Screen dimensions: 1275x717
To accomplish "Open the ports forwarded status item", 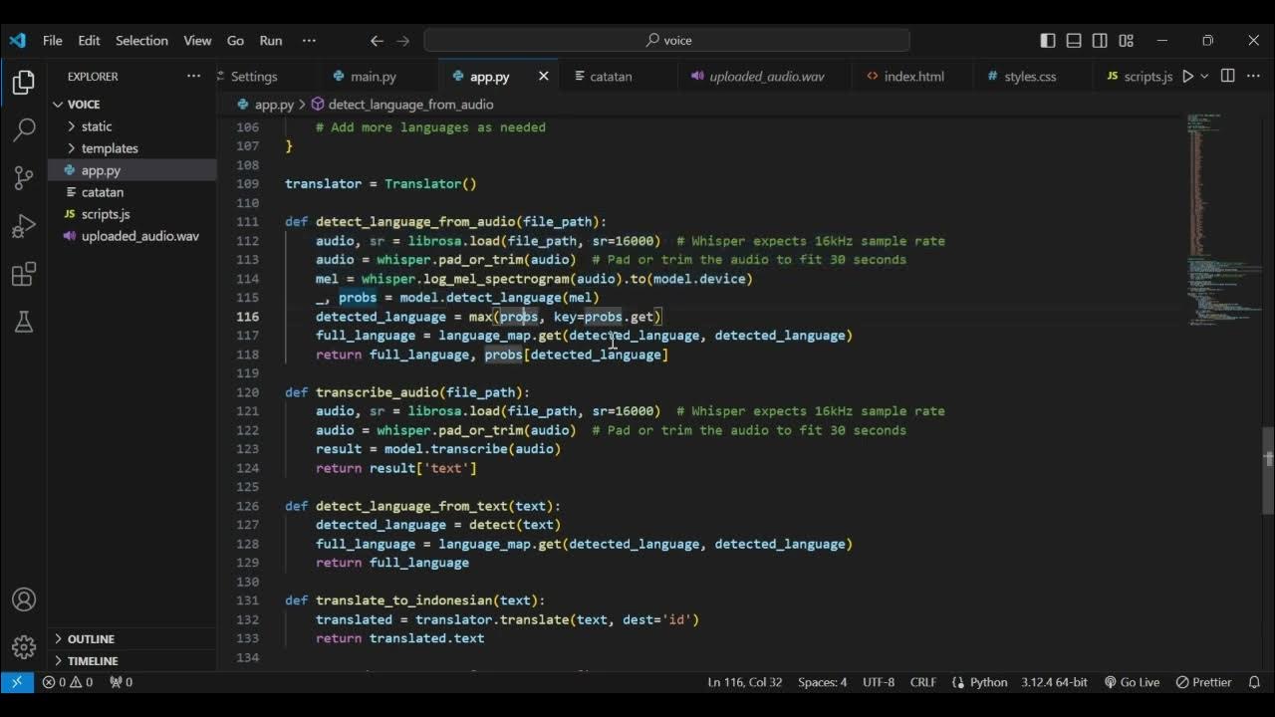I will [121, 682].
